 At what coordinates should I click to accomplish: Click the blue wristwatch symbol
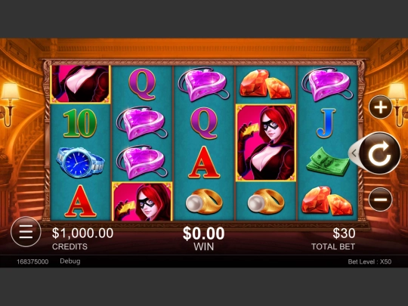80,162
